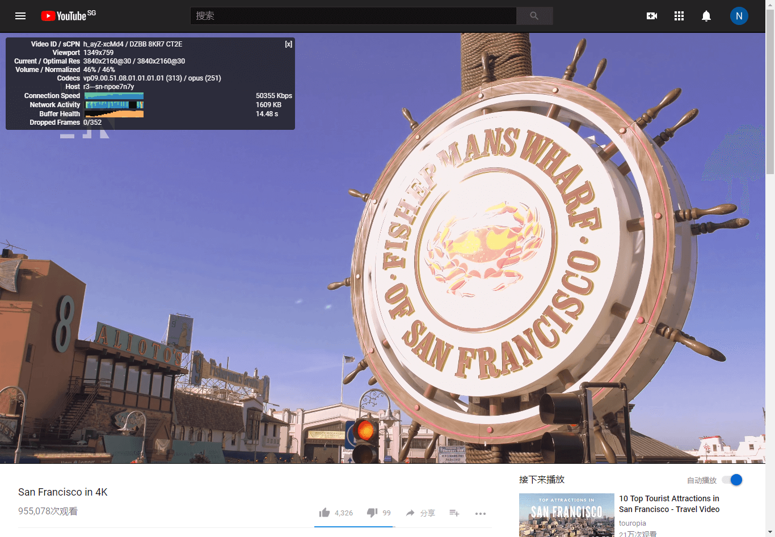Open the create video camera icon
The width and height of the screenshot is (775, 537).
(652, 16)
